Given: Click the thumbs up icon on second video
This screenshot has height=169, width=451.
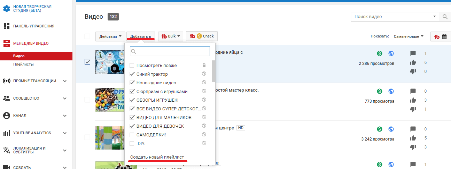Looking at the screenshot, I should 413,100.
